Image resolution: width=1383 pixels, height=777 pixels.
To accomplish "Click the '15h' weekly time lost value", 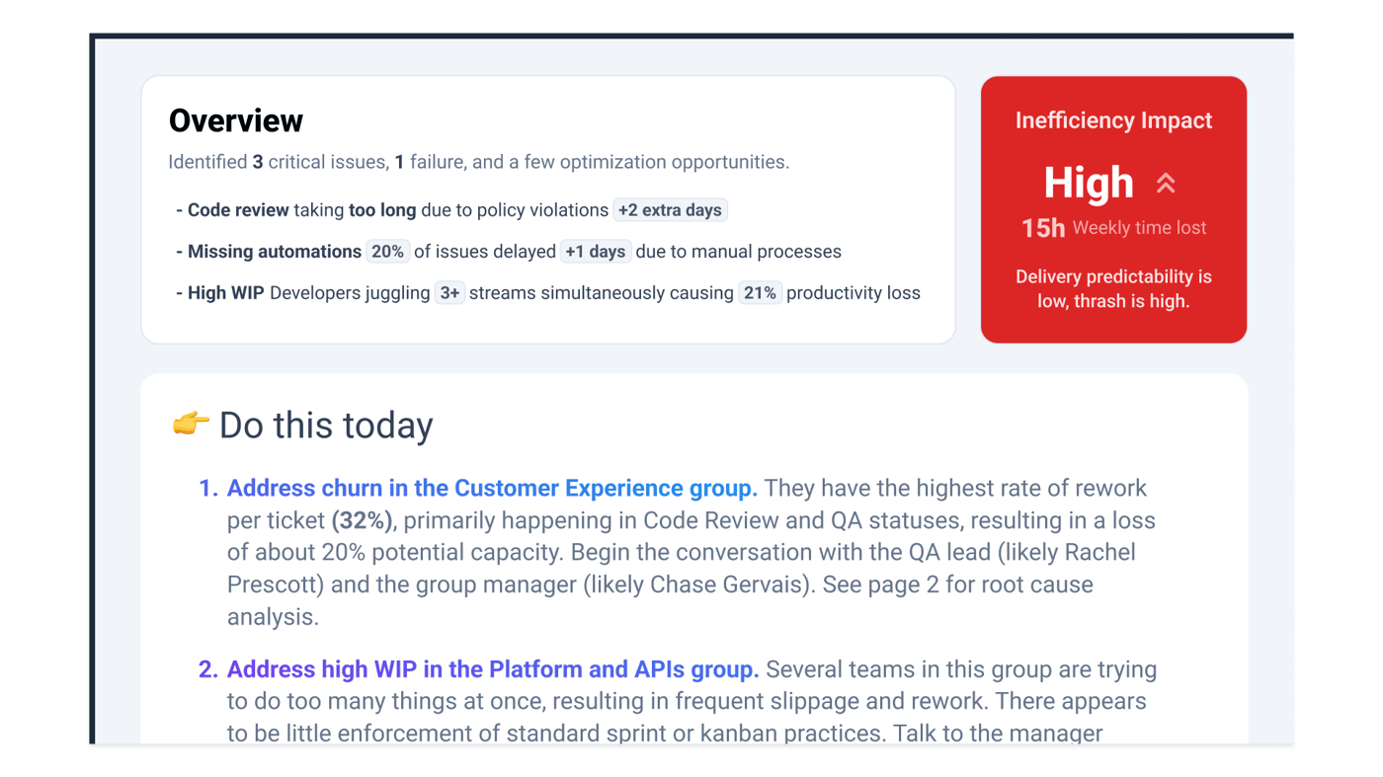I will click(1042, 228).
